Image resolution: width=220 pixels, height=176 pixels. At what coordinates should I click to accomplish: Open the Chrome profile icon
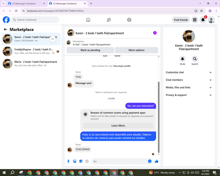pos(210,11)
